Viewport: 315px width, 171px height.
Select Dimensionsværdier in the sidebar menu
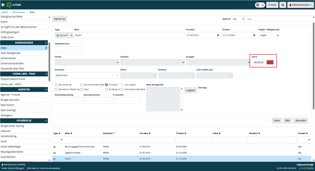tap(12, 63)
